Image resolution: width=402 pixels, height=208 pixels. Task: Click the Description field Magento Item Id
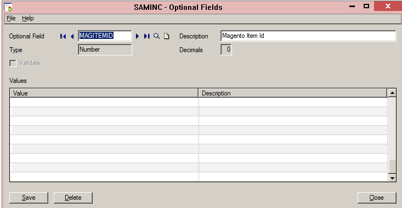(308, 36)
